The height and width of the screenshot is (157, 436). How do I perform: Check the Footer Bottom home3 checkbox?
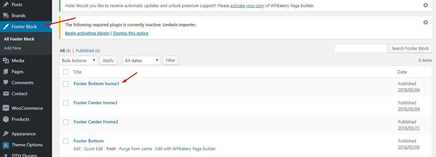[x=66, y=84]
